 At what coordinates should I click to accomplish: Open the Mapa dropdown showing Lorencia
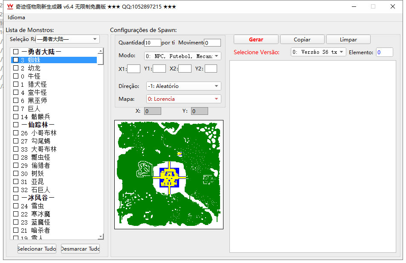click(x=183, y=99)
